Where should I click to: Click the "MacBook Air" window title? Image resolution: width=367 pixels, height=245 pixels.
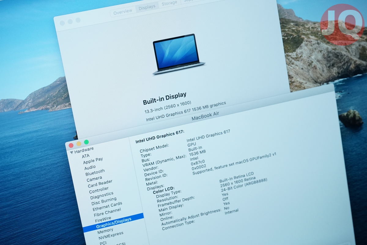pyautogui.click(x=205, y=115)
